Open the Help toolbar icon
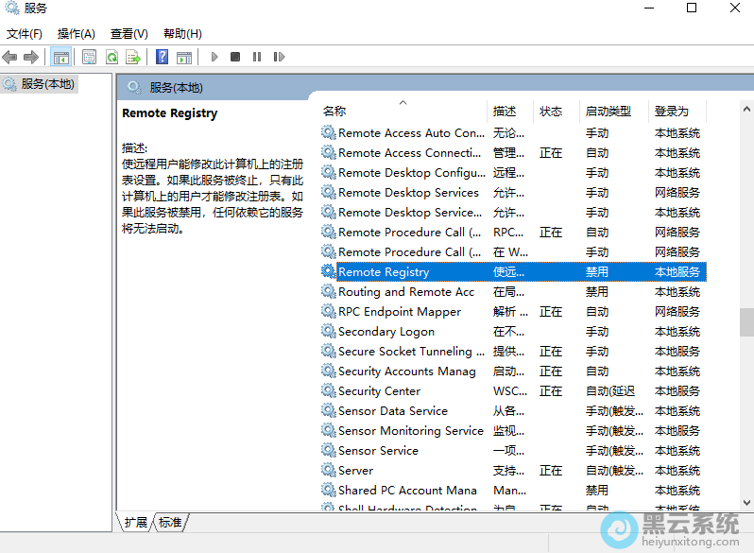The image size is (754, 553). (x=163, y=57)
